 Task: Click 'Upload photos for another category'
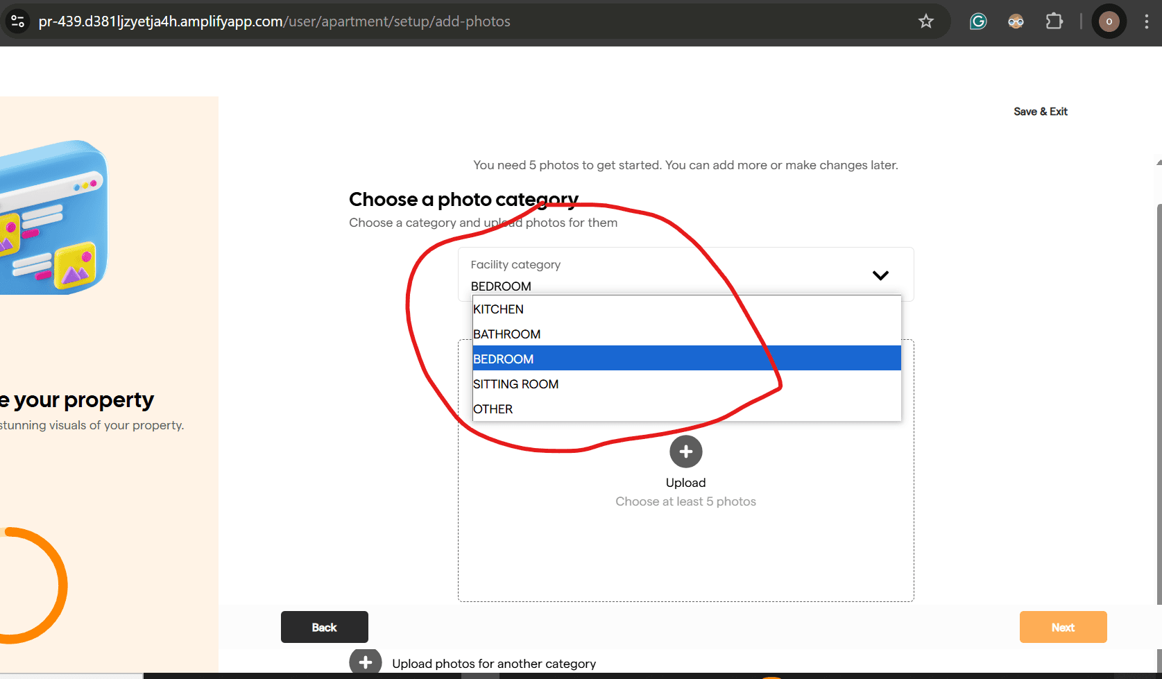point(494,664)
